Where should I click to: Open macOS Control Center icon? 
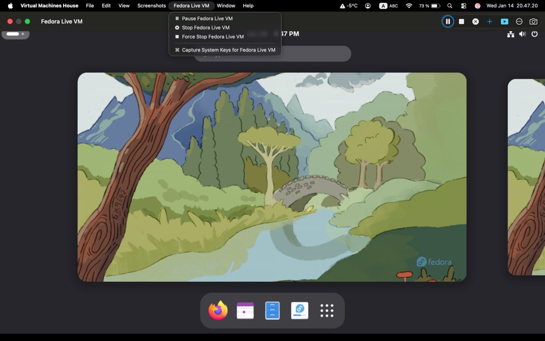pyautogui.click(x=464, y=6)
